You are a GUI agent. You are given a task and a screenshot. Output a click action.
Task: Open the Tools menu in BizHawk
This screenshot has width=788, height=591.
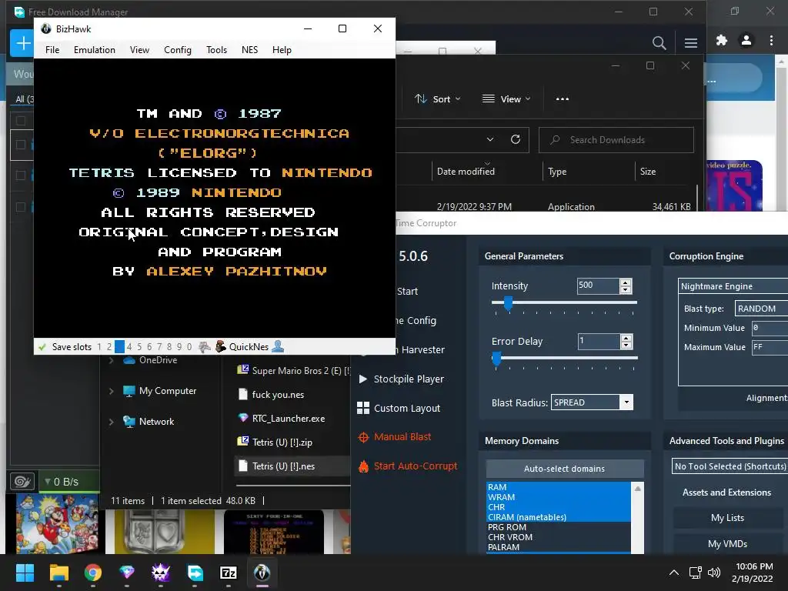tap(216, 50)
